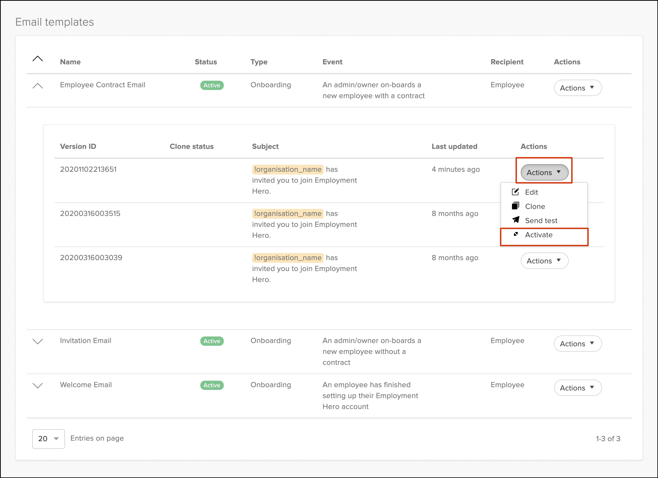Screen dimensions: 658x478
Task: Open Actions dropdown for Invitation Email
Action: pos(577,344)
